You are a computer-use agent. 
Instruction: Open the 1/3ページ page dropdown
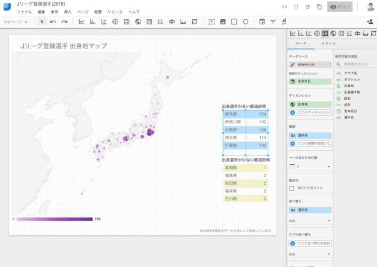(16, 22)
